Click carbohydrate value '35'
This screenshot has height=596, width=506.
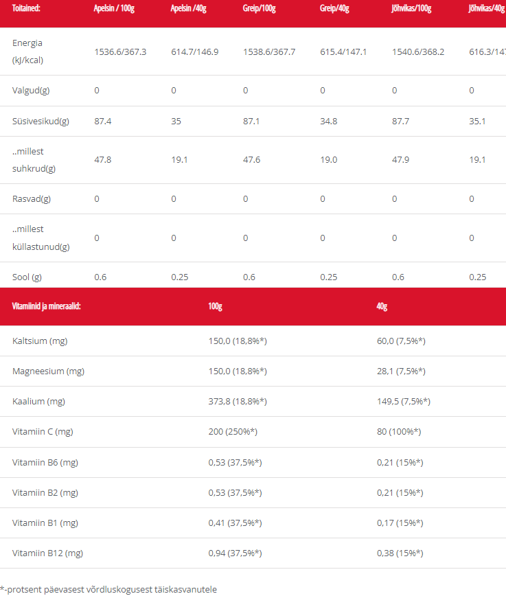tap(176, 122)
